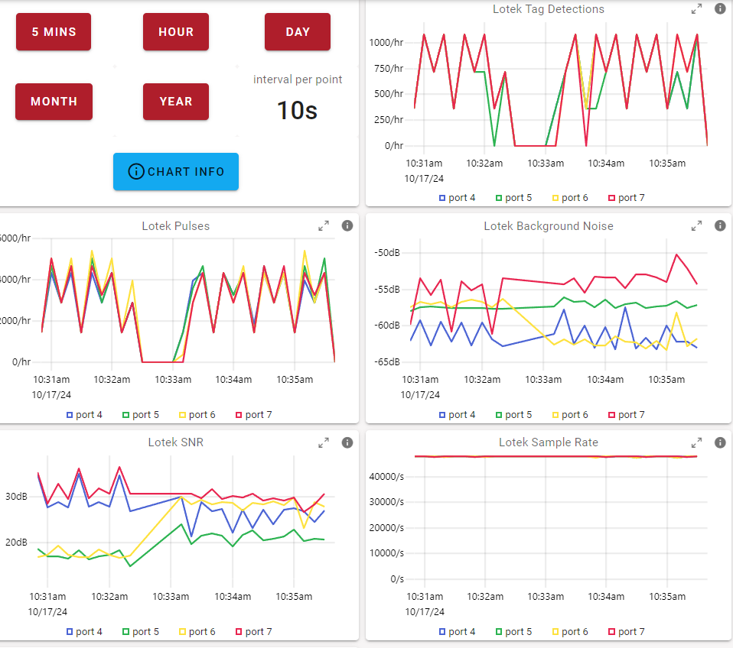Switch to the HOUR time range
Viewport: 733px width, 648px height.
[x=176, y=32]
